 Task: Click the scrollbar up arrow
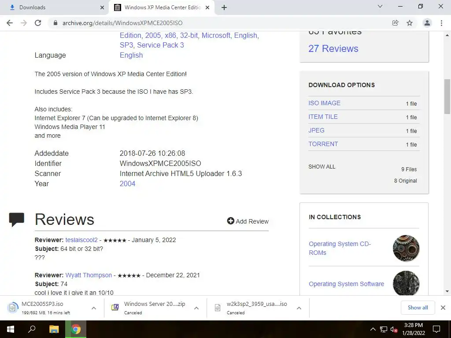(447, 35)
